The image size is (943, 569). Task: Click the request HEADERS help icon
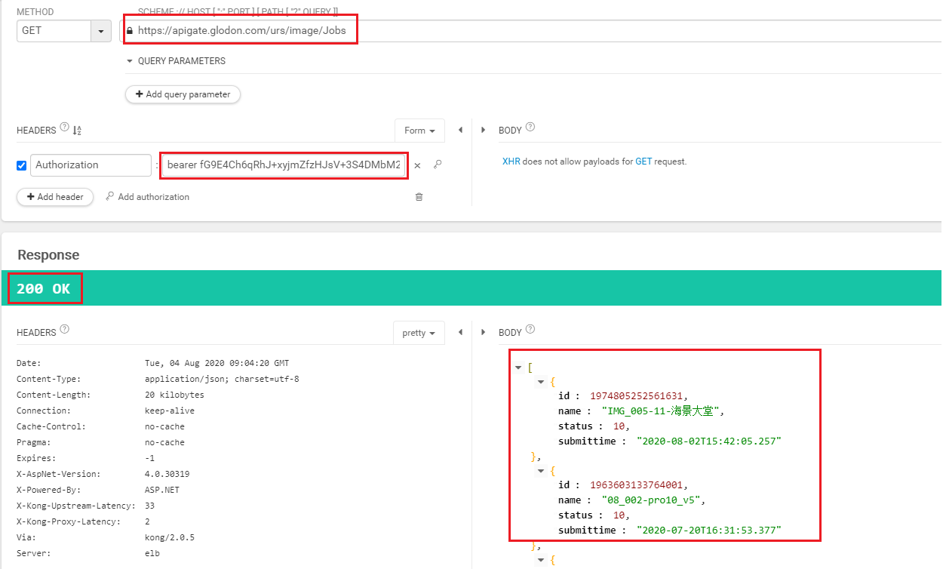pyautogui.click(x=64, y=129)
